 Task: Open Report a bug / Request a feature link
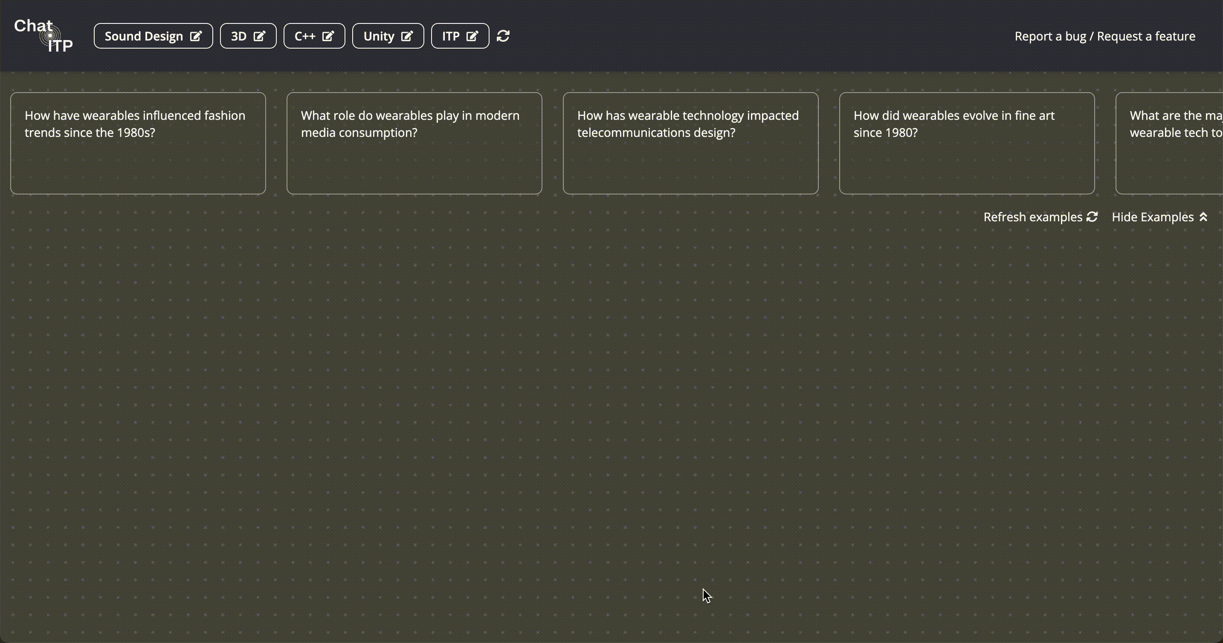(1105, 36)
